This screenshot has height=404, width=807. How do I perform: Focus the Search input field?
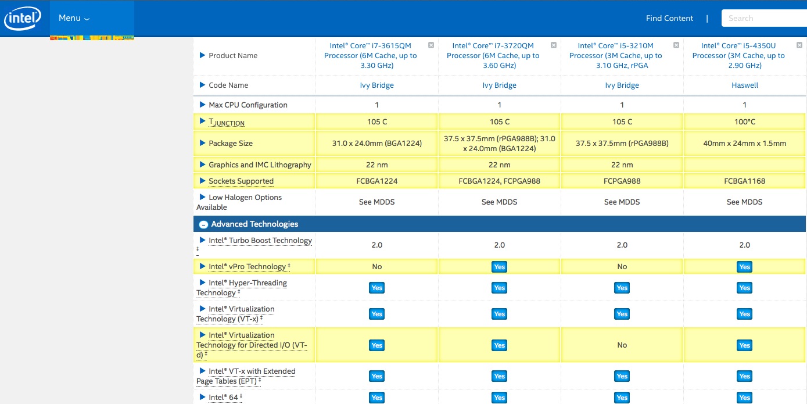[x=764, y=18]
